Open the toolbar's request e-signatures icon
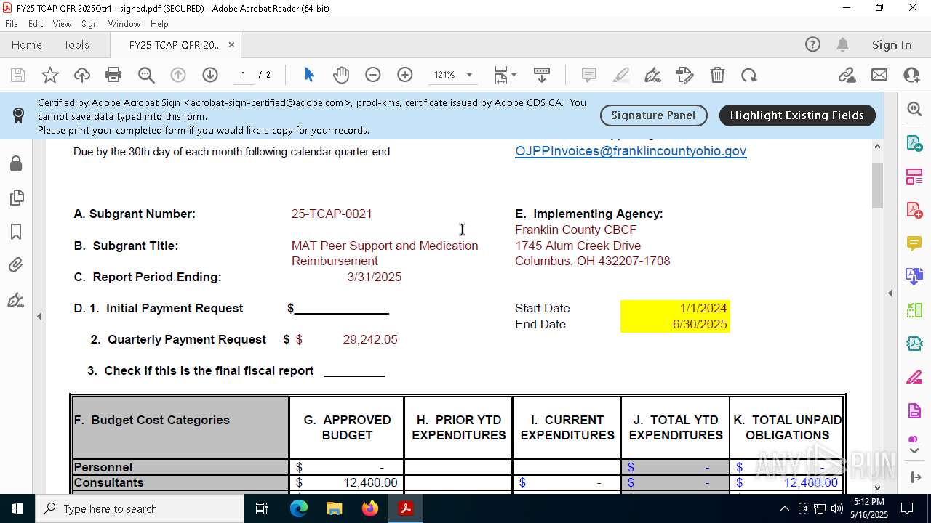The height and width of the screenshot is (523, 931). [x=685, y=75]
